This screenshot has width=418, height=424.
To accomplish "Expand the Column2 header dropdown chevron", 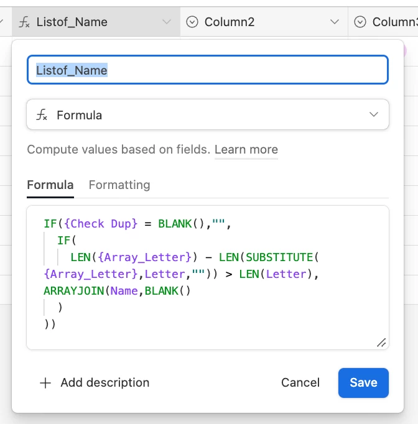I will tap(335, 22).
